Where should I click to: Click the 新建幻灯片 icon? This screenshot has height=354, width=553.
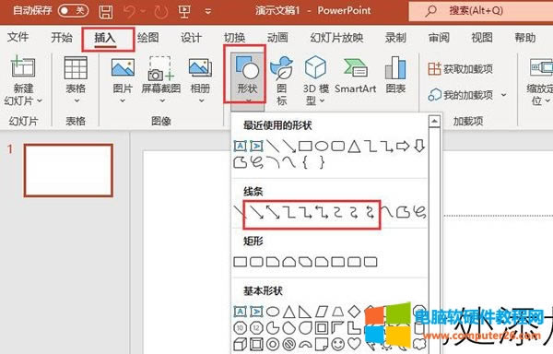click(x=23, y=67)
